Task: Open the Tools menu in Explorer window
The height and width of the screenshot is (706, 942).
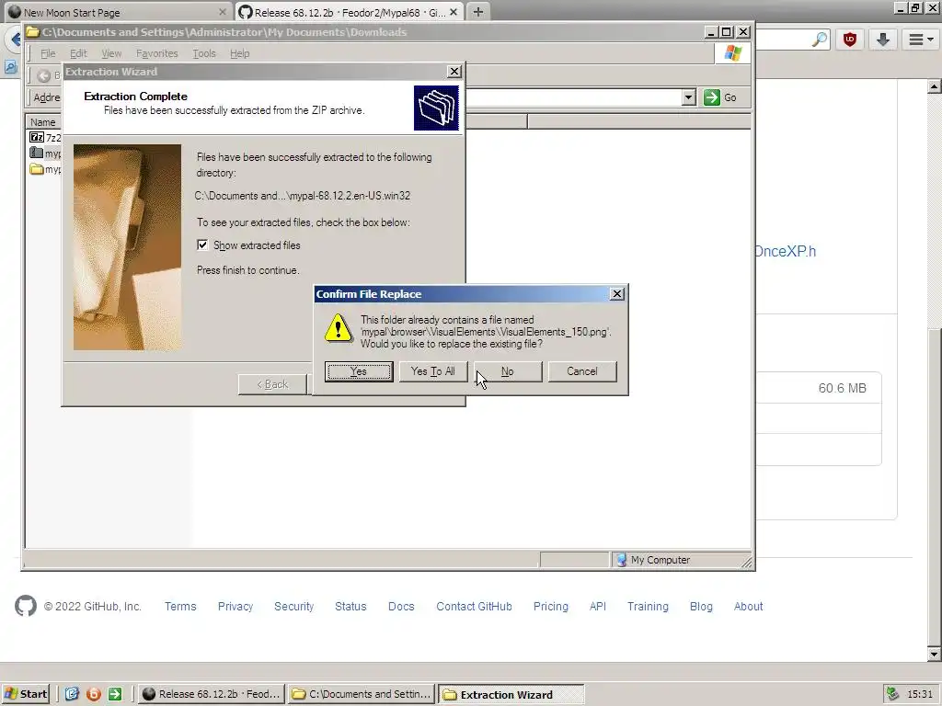Action: [203, 53]
